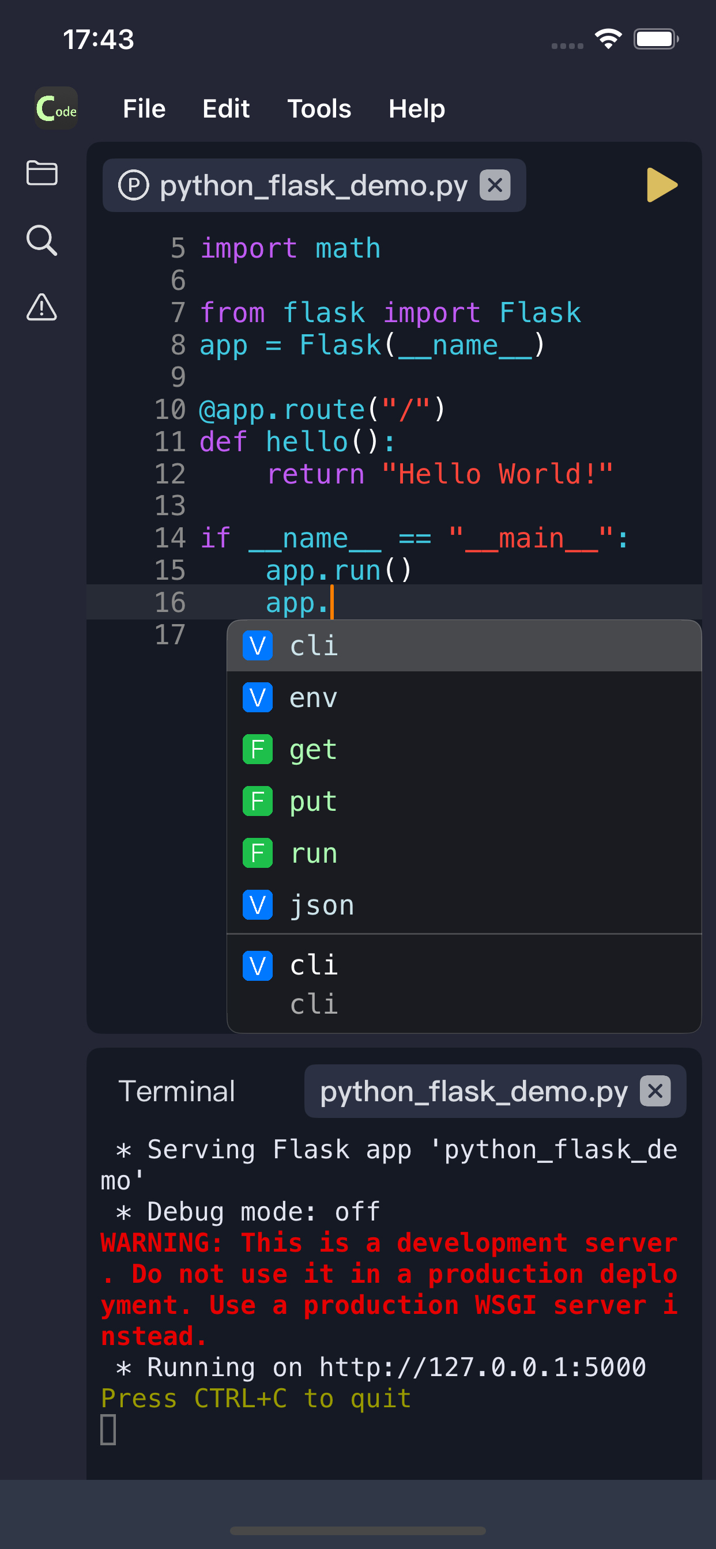Tap the green F icon beside put
This screenshot has width=716, height=1549.
coord(258,801)
